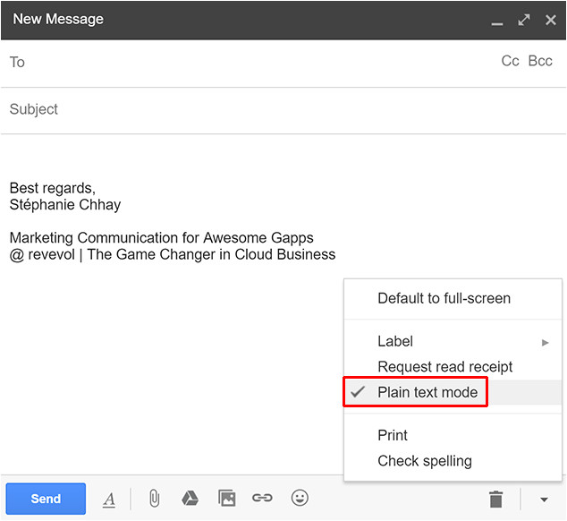Toggle Plain text mode off
Screen dimensions: 567x521
(453, 392)
